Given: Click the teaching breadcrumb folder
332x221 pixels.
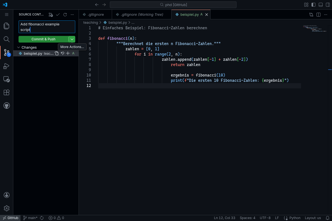Looking at the screenshot, I should pos(90,22).
